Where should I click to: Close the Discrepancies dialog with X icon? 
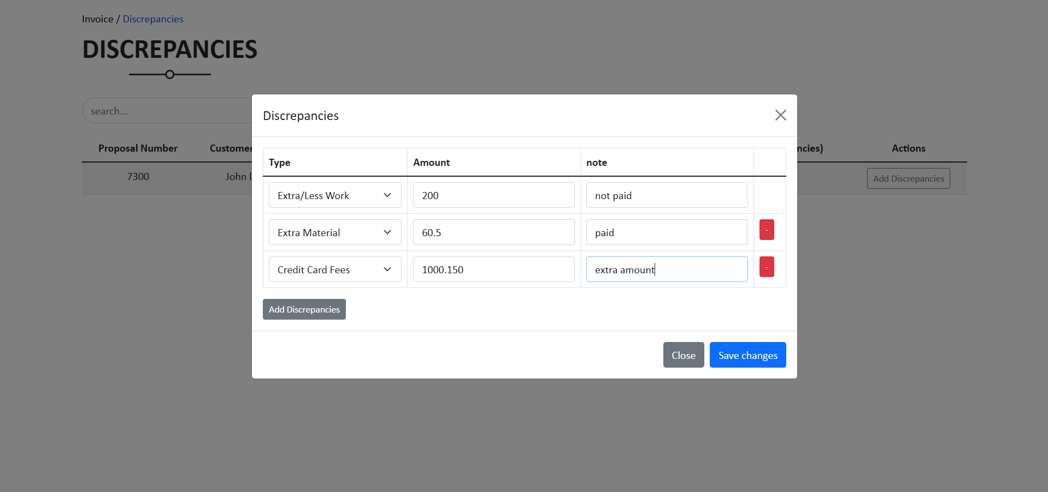(x=780, y=115)
